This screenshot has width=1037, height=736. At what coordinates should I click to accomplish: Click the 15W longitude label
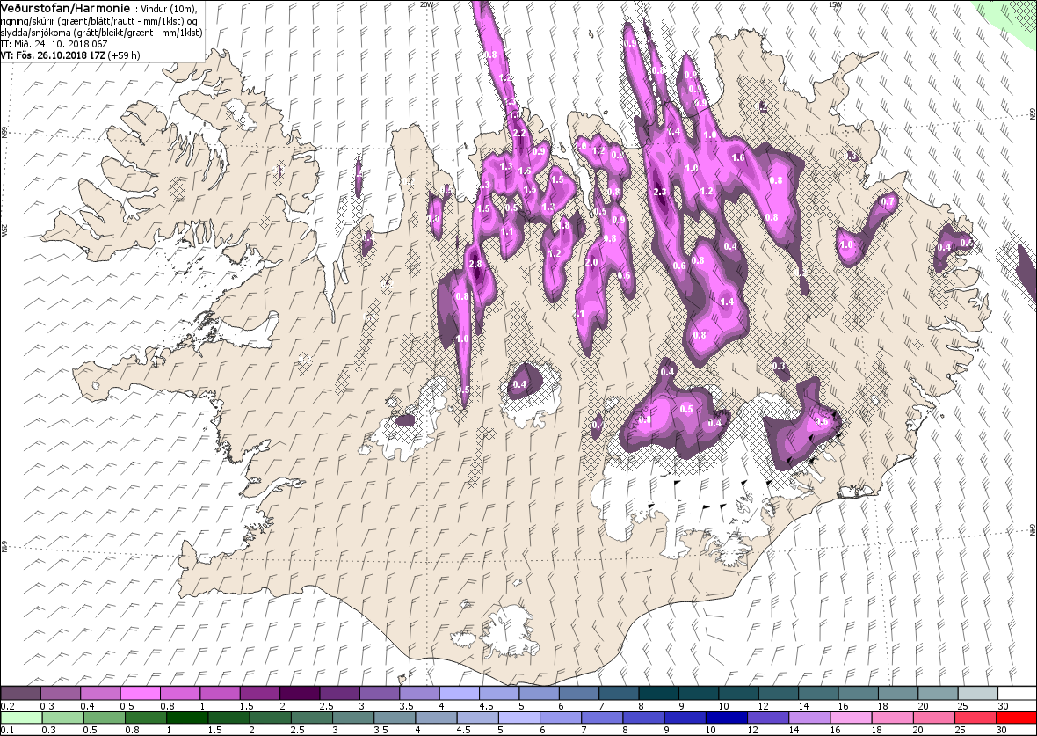(835, 4)
